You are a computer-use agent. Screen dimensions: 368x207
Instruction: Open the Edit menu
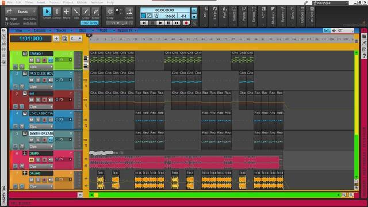pyautogui.click(x=19, y=2)
